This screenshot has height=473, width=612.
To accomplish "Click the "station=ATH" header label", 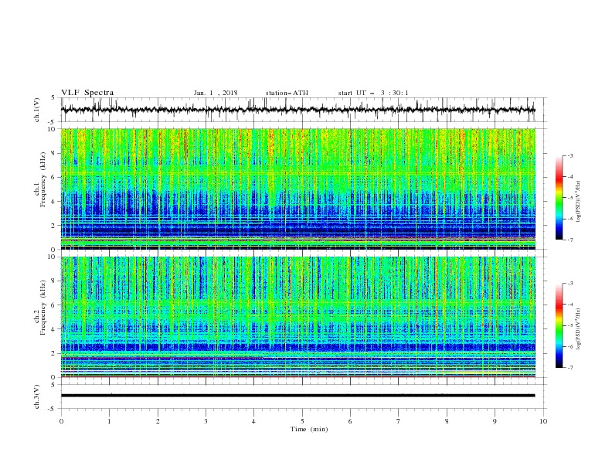I will 287,93.
